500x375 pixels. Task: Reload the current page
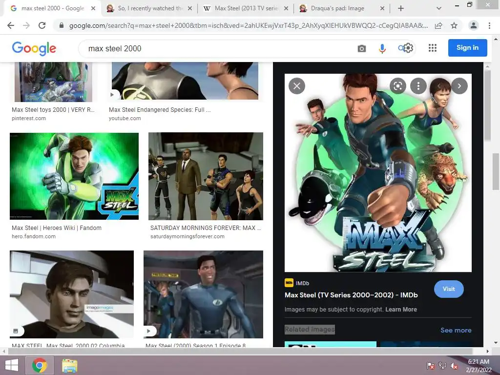(42, 25)
